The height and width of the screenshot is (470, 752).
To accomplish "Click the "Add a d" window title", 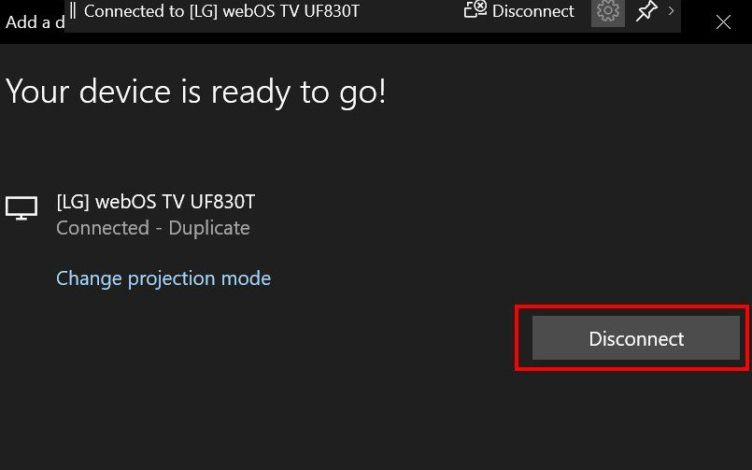I will point(35,22).
